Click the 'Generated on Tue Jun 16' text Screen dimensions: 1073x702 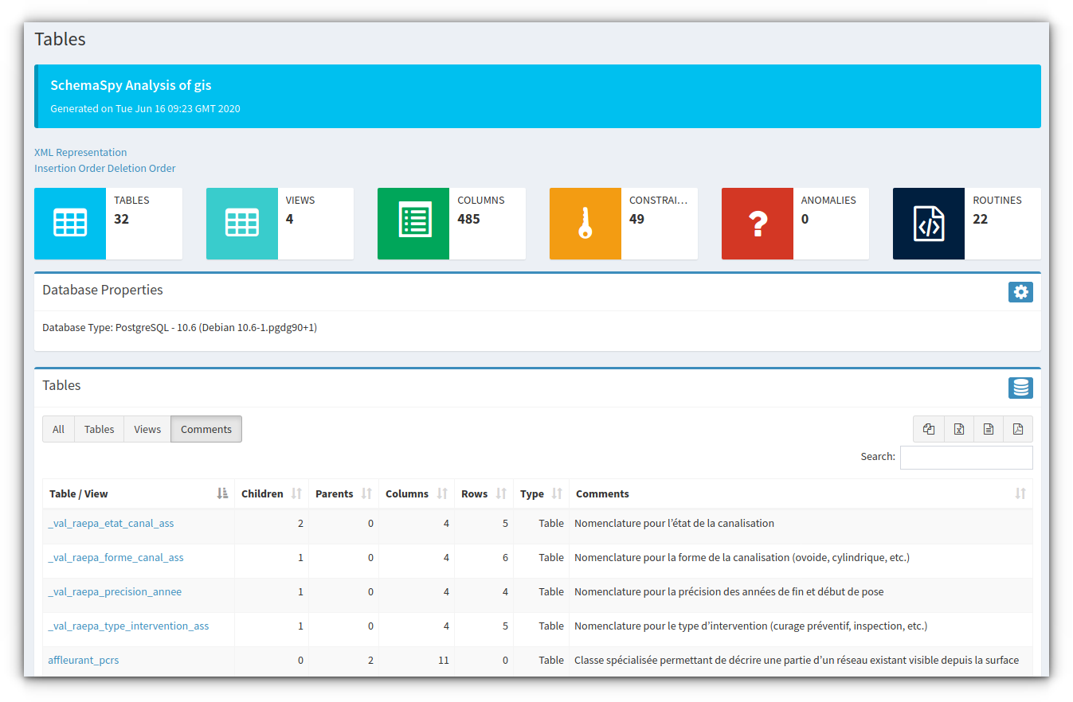pyautogui.click(x=145, y=108)
